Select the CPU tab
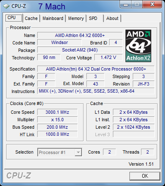 (x=14, y=18)
